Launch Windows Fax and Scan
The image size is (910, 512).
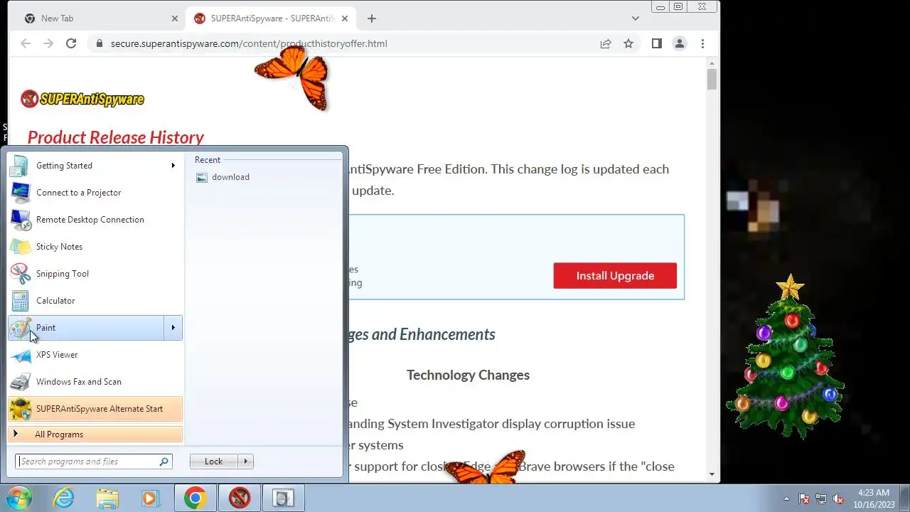click(x=95, y=382)
